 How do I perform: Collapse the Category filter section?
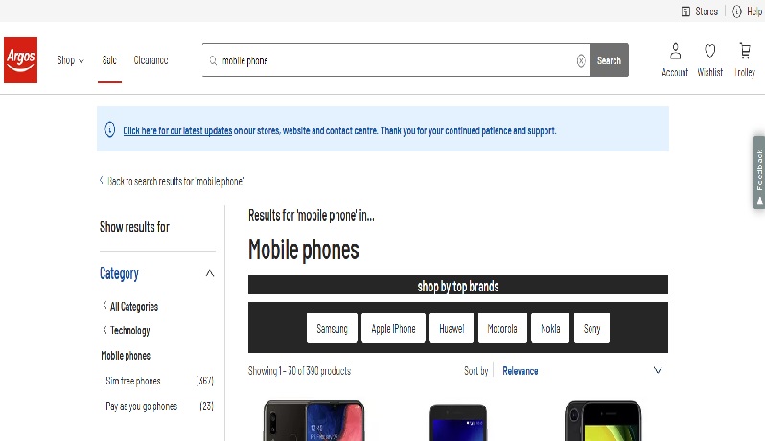coord(210,273)
